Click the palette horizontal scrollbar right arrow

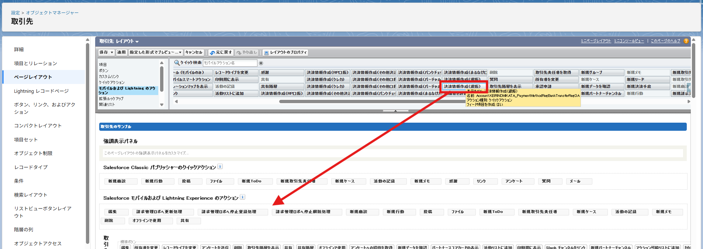coord(688,101)
